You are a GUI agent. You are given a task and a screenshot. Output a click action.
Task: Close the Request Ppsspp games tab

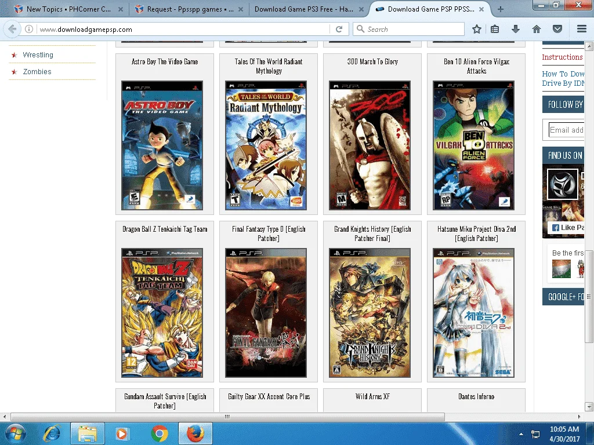coord(241,9)
